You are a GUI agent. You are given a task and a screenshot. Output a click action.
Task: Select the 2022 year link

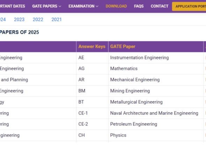38,20
